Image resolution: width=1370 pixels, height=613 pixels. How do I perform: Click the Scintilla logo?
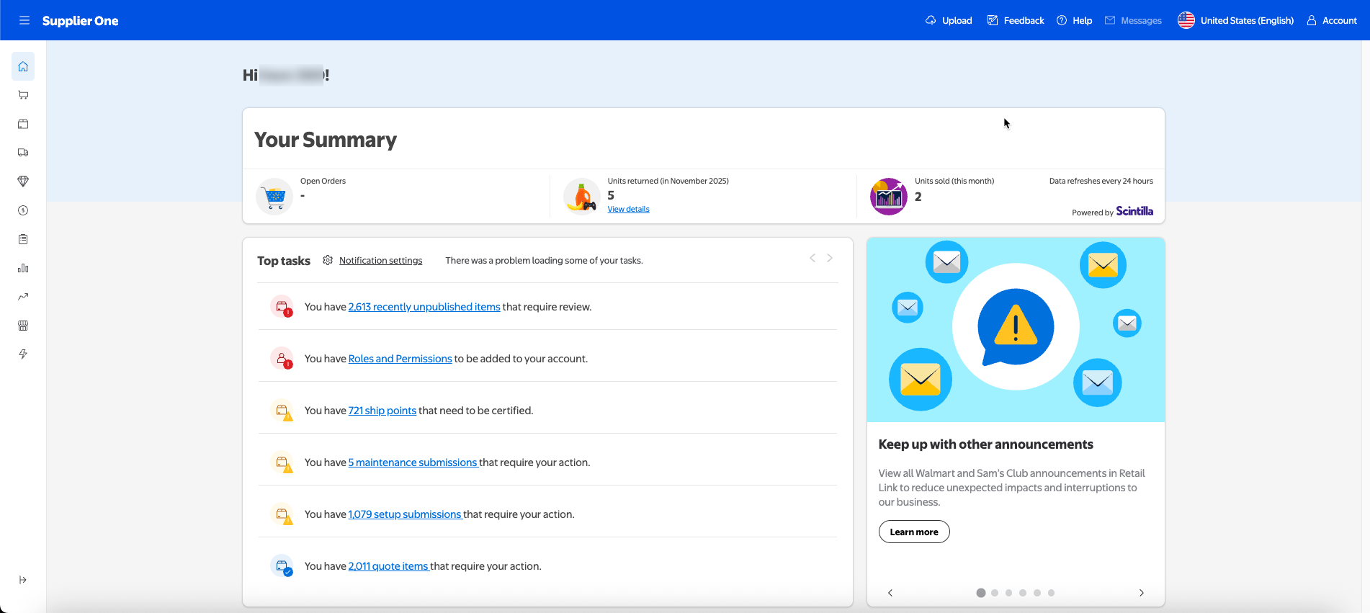(1134, 211)
